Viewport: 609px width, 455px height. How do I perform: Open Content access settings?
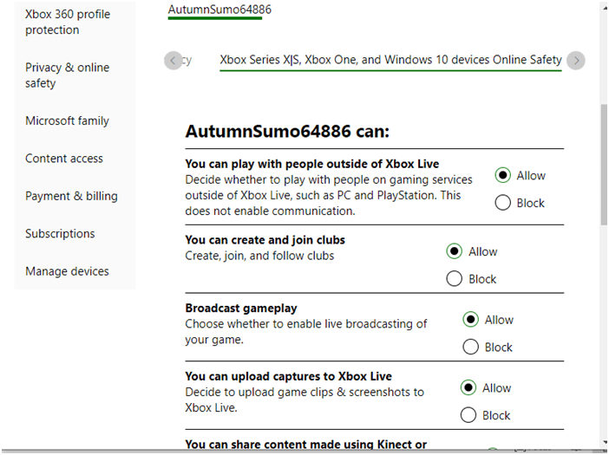[x=64, y=159]
